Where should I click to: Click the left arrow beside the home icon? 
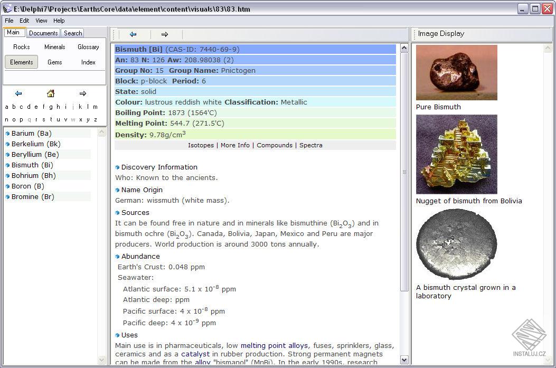[18, 93]
